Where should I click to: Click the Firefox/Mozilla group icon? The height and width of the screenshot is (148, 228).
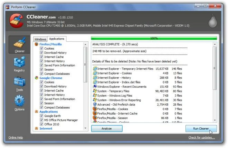(37, 44)
